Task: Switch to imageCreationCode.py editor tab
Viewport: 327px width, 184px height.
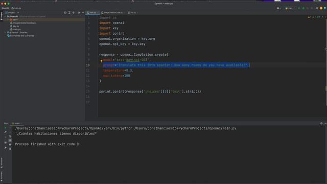Action: (112, 13)
